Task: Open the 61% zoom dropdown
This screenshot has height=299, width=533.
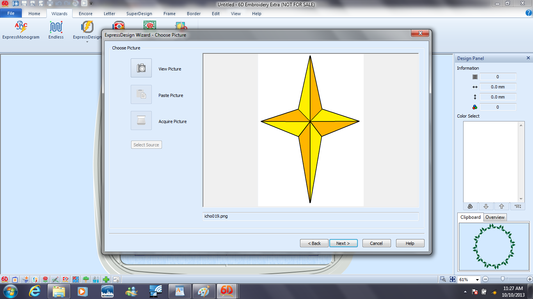Action: tap(477, 280)
